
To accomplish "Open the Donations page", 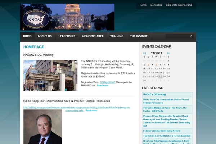I will pos(156,5).
